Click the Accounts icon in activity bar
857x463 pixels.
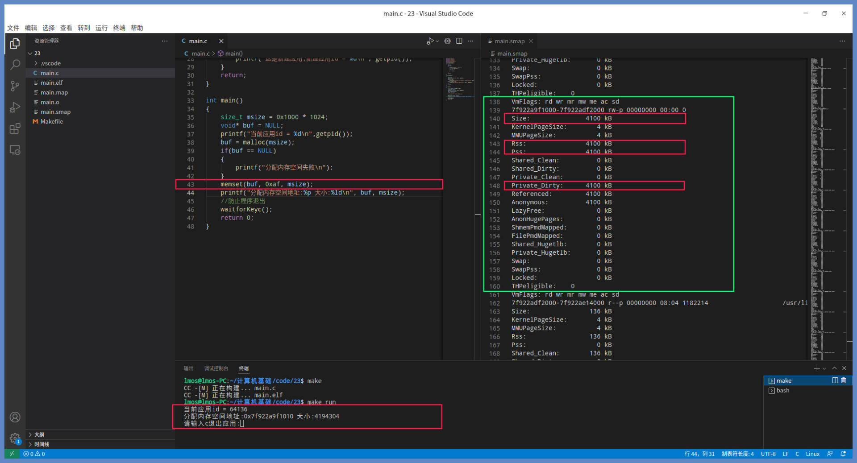point(15,417)
